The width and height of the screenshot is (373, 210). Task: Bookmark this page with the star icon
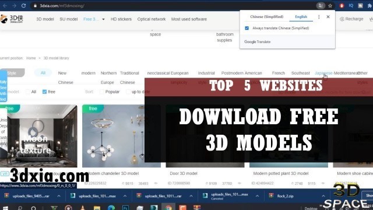(330, 6)
